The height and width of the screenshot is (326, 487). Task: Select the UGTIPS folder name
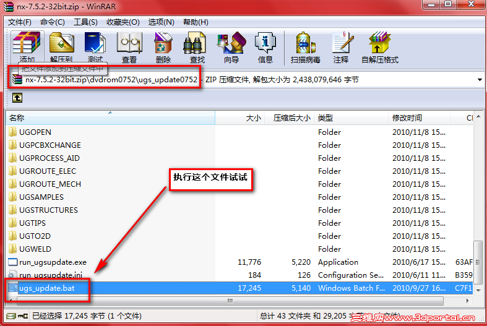(x=32, y=223)
